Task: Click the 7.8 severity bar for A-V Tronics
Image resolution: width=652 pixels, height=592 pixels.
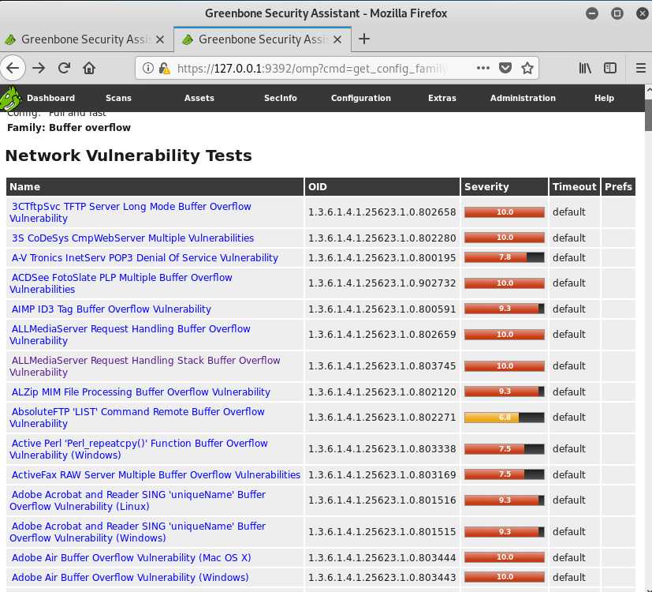Action: click(x=505, y=257)
